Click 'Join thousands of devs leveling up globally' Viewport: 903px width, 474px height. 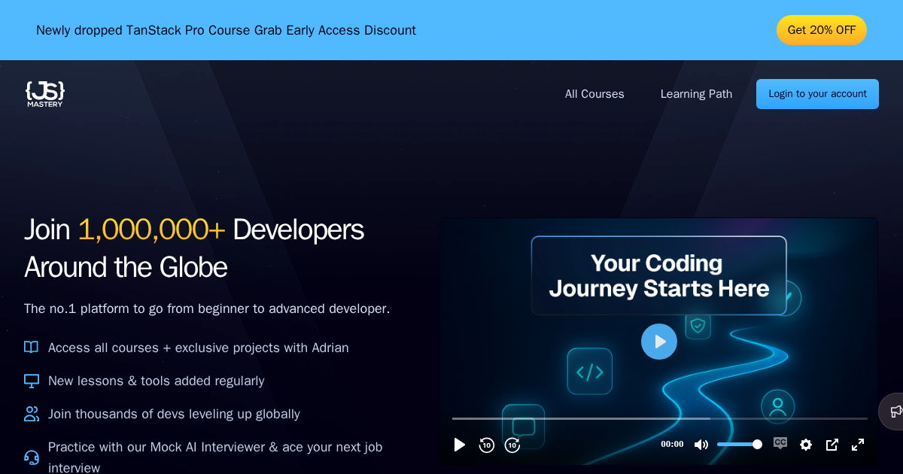[x=174, y=414]
